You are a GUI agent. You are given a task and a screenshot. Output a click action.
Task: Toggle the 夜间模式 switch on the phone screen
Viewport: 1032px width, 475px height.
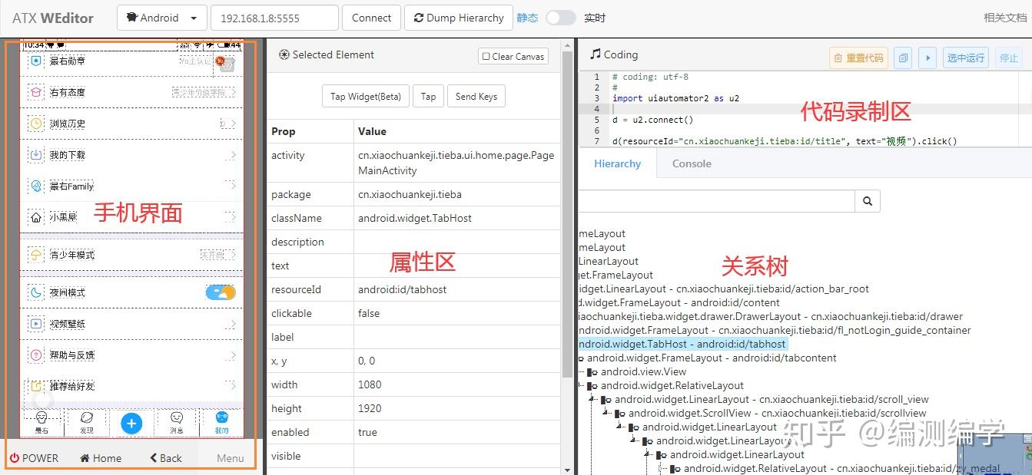221,292
